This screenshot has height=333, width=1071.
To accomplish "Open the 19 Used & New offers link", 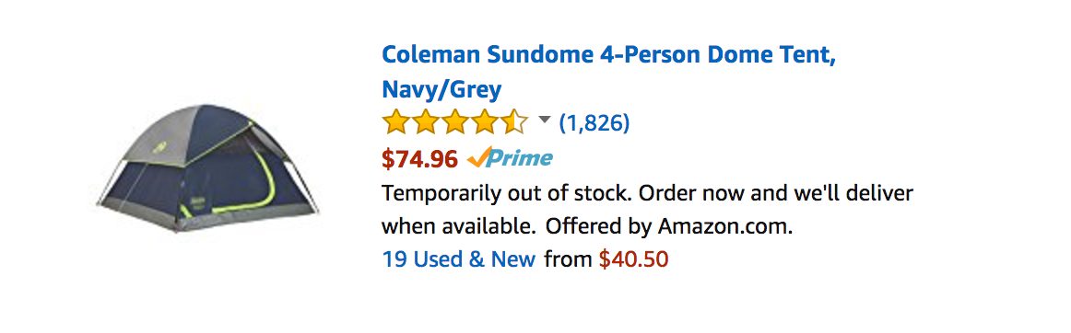I will 458,259.
